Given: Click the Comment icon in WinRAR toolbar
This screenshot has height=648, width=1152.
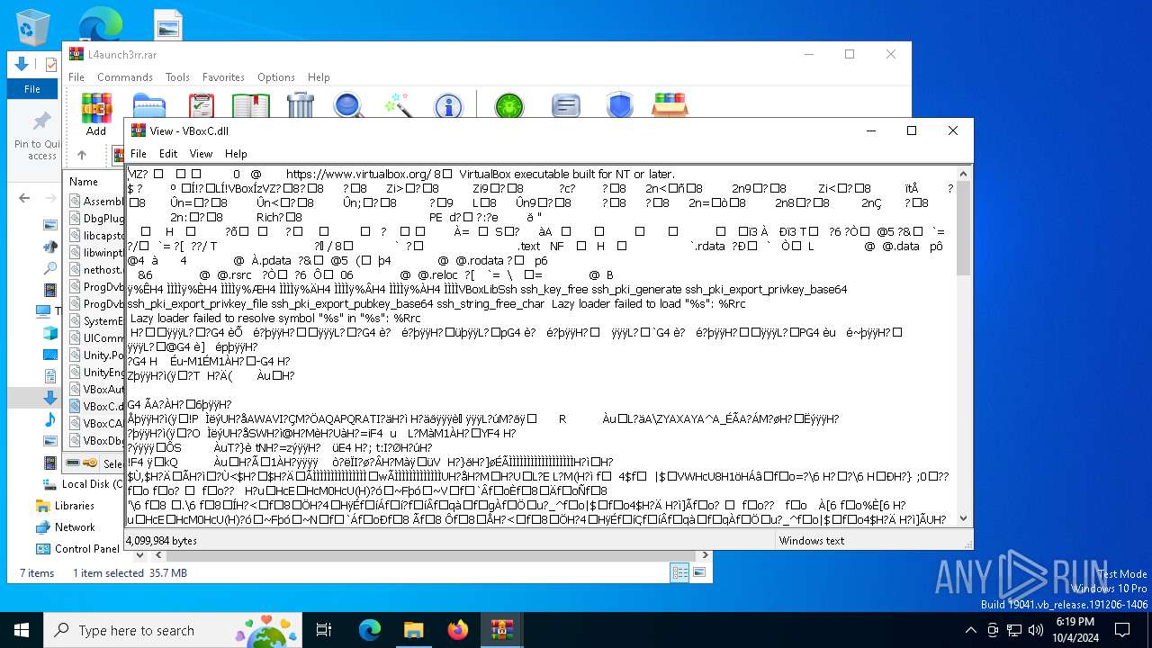Looking at the screenshot, I should click(565, 107).
